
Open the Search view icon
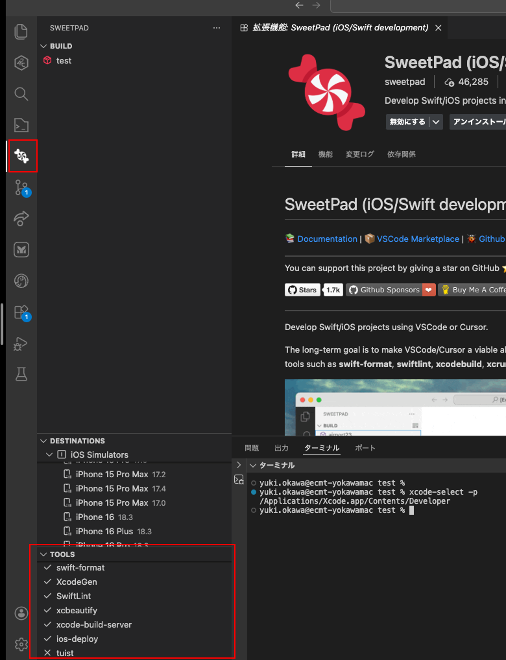21,94
